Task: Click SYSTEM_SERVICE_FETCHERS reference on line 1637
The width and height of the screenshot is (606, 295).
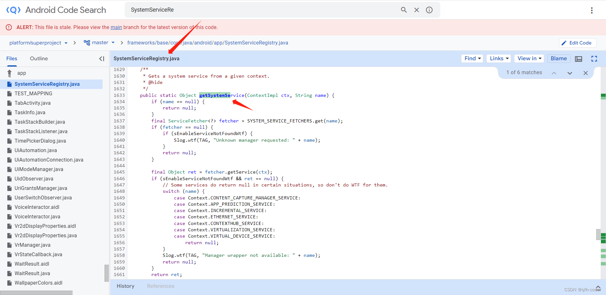Action: coord(279,121)
